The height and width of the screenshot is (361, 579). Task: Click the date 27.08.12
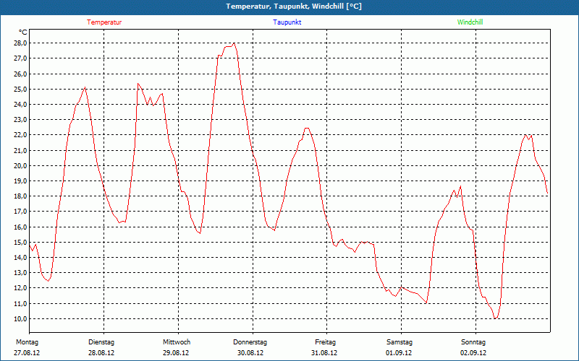coord(27,353)
